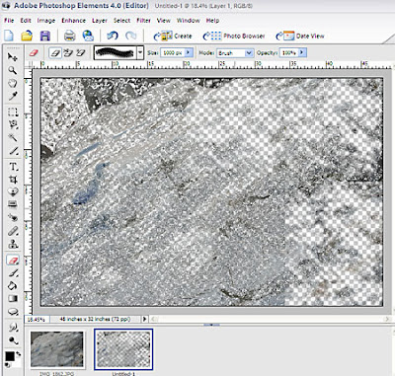Image resolution: width=395 pixels, height=376 pixels.
Task: Select the Spot Healing Brush tool
Action: 13,231
